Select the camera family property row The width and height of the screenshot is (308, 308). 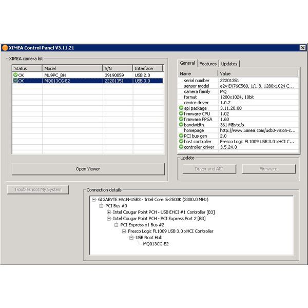[x=239, y=91]
